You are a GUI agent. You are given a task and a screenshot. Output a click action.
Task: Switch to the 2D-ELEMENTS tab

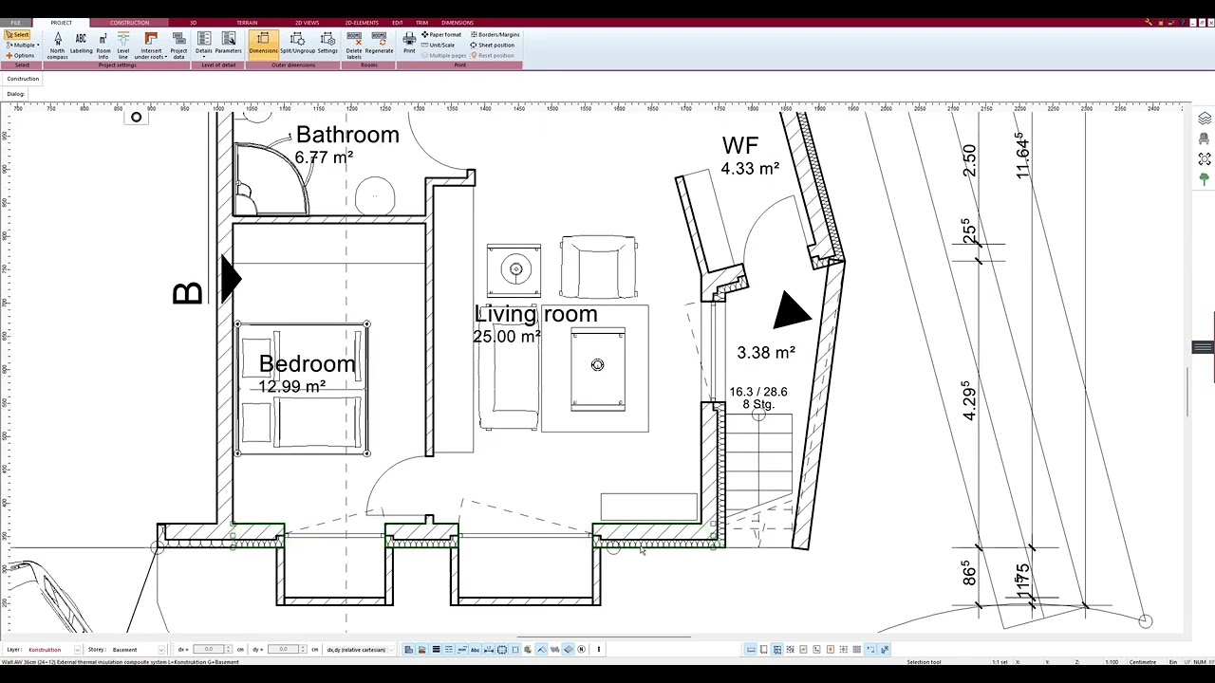click(362, 23)
